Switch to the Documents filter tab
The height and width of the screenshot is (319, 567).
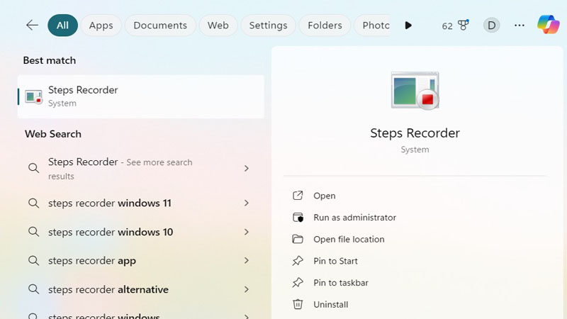tap(160, 26)
